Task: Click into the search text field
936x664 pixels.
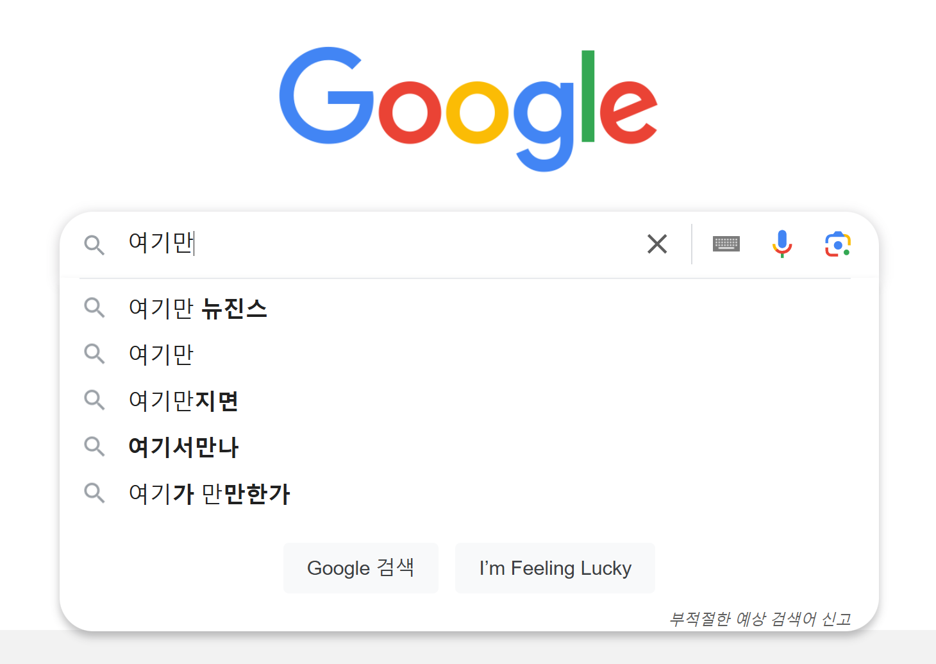Action: pos(385,244)
